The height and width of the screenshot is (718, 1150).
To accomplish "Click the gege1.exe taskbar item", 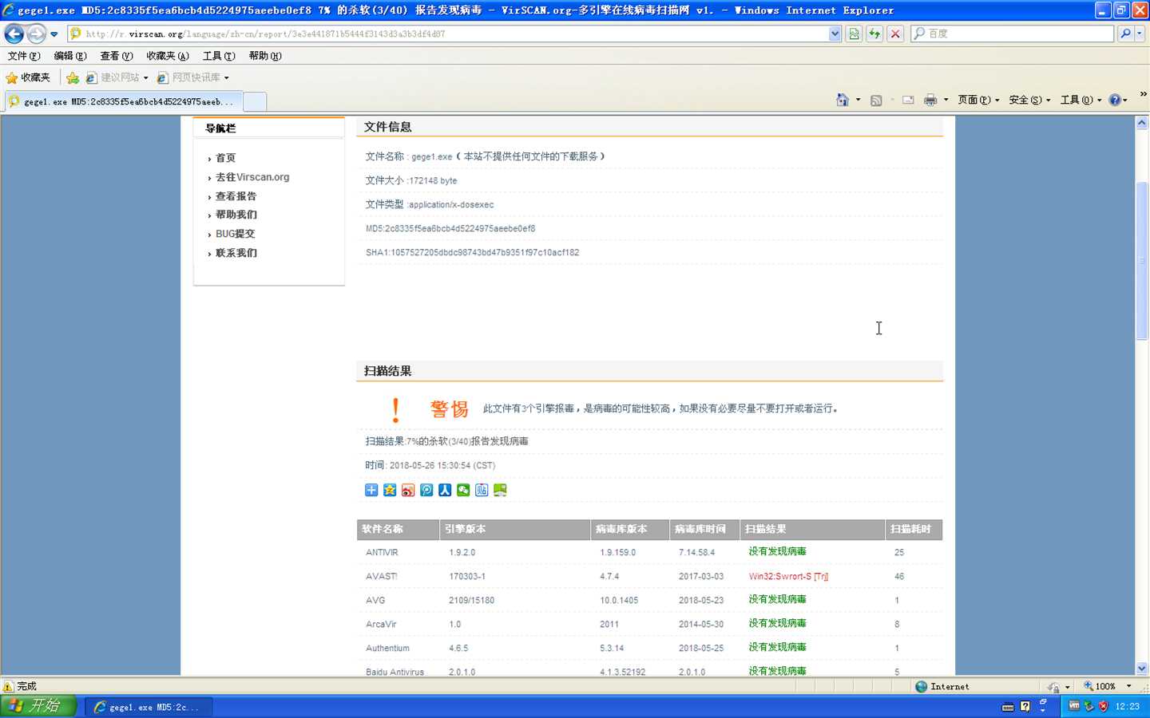I will pyautogui.click(x=149, y=707).
